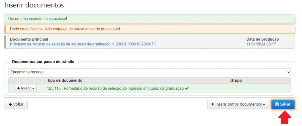Click the Grupo column header
Image resolution: width=302 pixels, height=126 pixels.
pyautogui.click(x=236, y=80)
